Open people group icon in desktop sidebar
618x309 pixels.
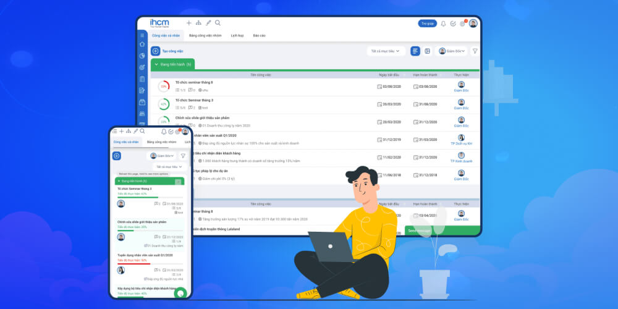[x=142, y=114]
